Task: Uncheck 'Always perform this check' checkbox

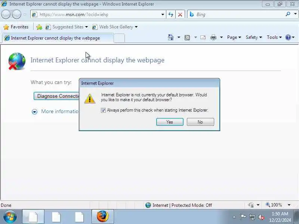Action: tap(103, 110)
